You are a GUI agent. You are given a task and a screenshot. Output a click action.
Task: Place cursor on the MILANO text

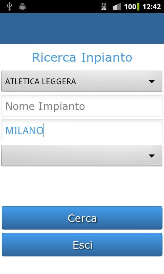pyautogui.click(x=24, y=130)
